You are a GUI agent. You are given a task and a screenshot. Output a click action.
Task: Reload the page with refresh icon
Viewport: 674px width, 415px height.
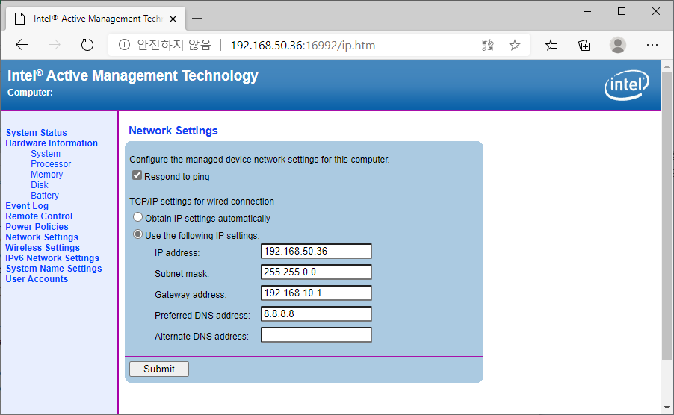coord(87,45)
